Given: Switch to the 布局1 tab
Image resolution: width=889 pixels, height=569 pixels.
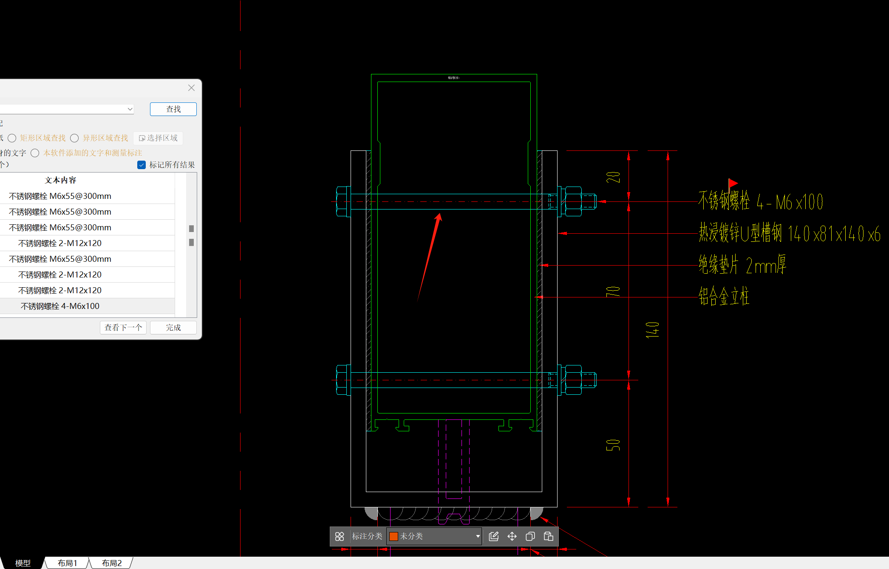Looking at the screenshot, I should [x=67, y=563].
